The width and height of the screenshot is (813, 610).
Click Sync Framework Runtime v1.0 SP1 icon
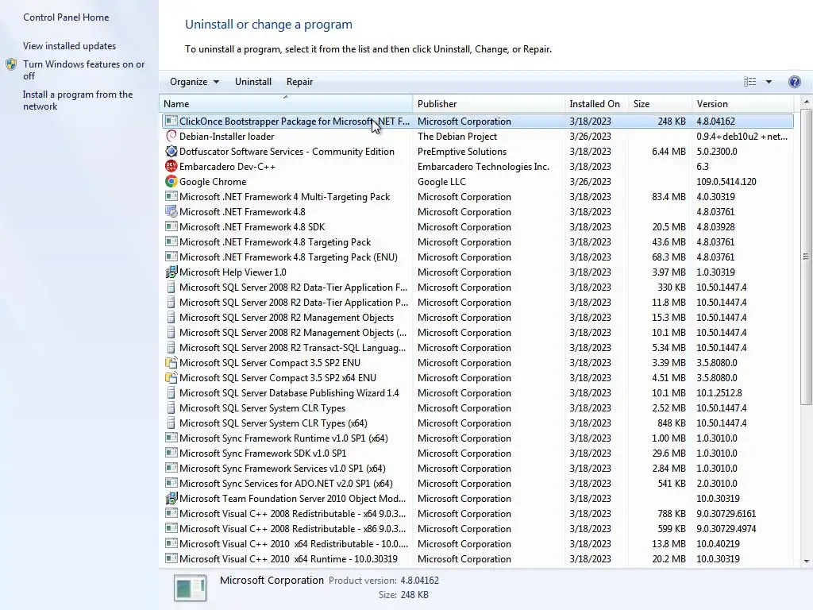pyautogui.click(x=171, y=438)
